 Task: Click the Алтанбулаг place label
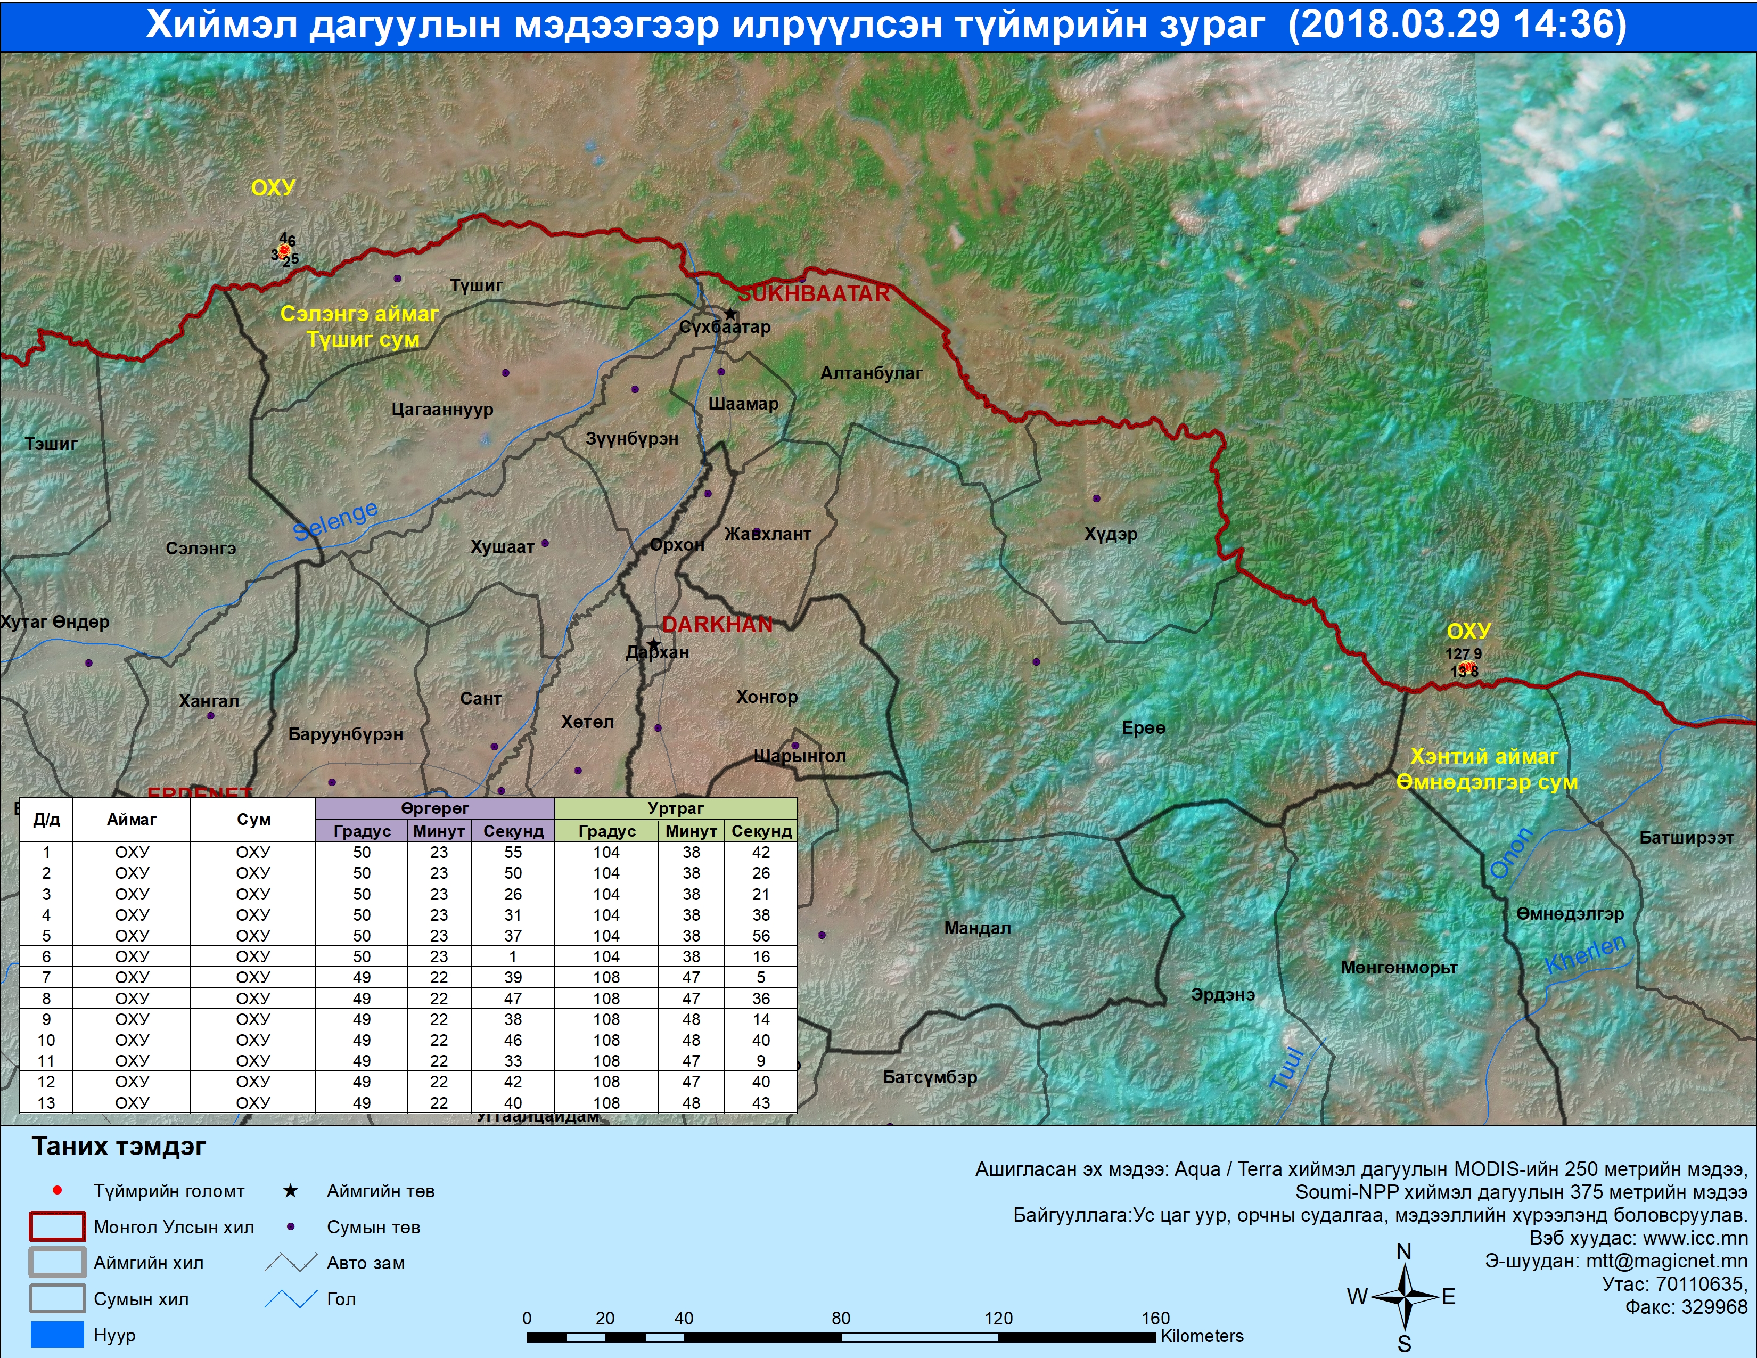pyautogui.click(x=871, y=373)
